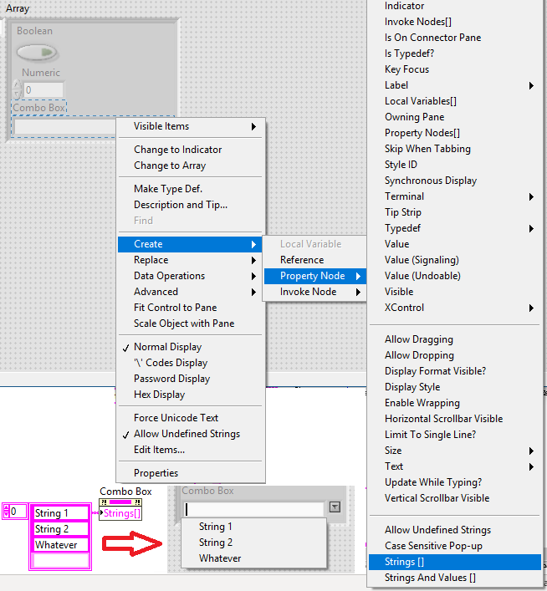Select Value (Signaling) property
The image size is (547, 591).
click(454, 260)
